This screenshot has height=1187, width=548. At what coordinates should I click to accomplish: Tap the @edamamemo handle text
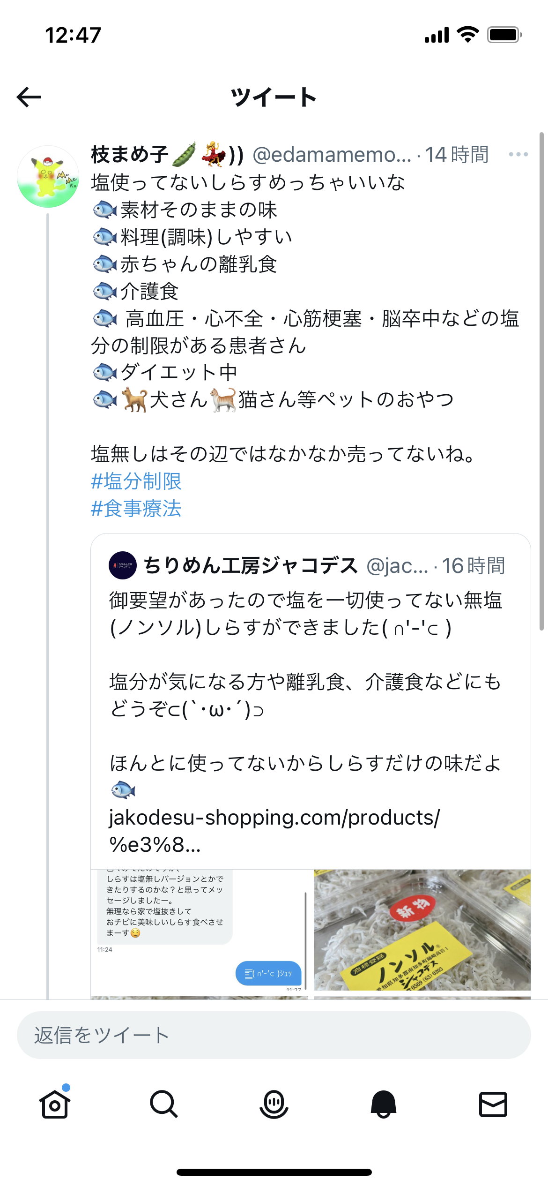point(332,154)
